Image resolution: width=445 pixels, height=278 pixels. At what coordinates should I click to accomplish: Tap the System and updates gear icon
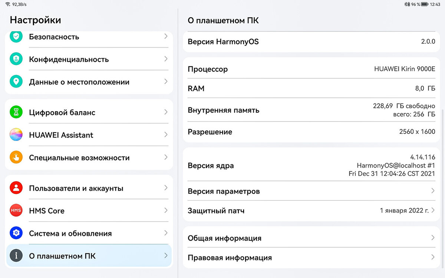click(16, 233)
